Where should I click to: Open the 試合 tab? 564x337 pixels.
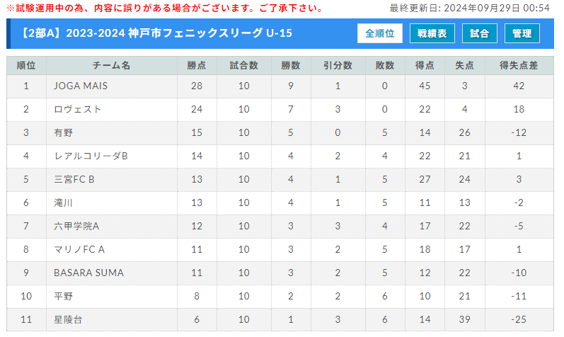click(x=480, y=33)
